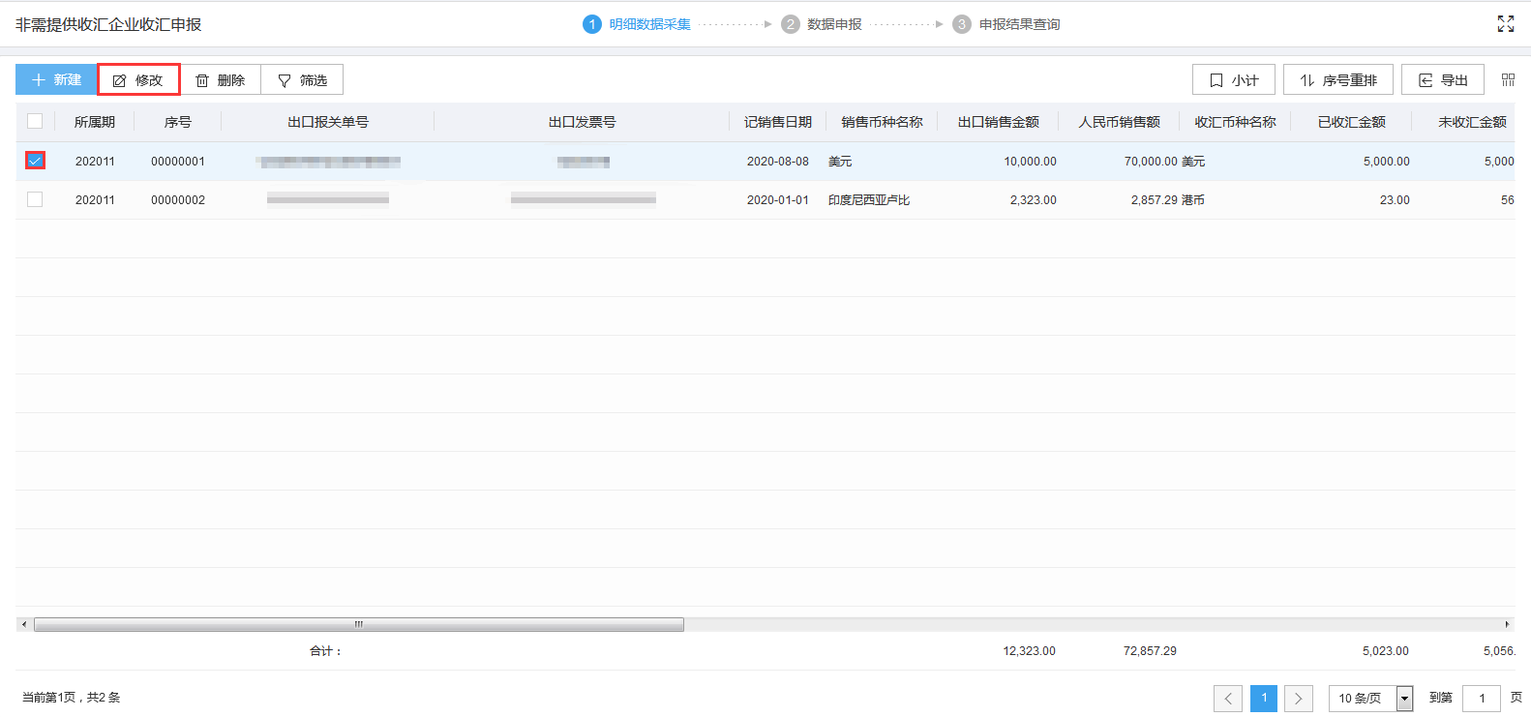Click the 印度尼西亚卢比 currency cell

point(869,200)
